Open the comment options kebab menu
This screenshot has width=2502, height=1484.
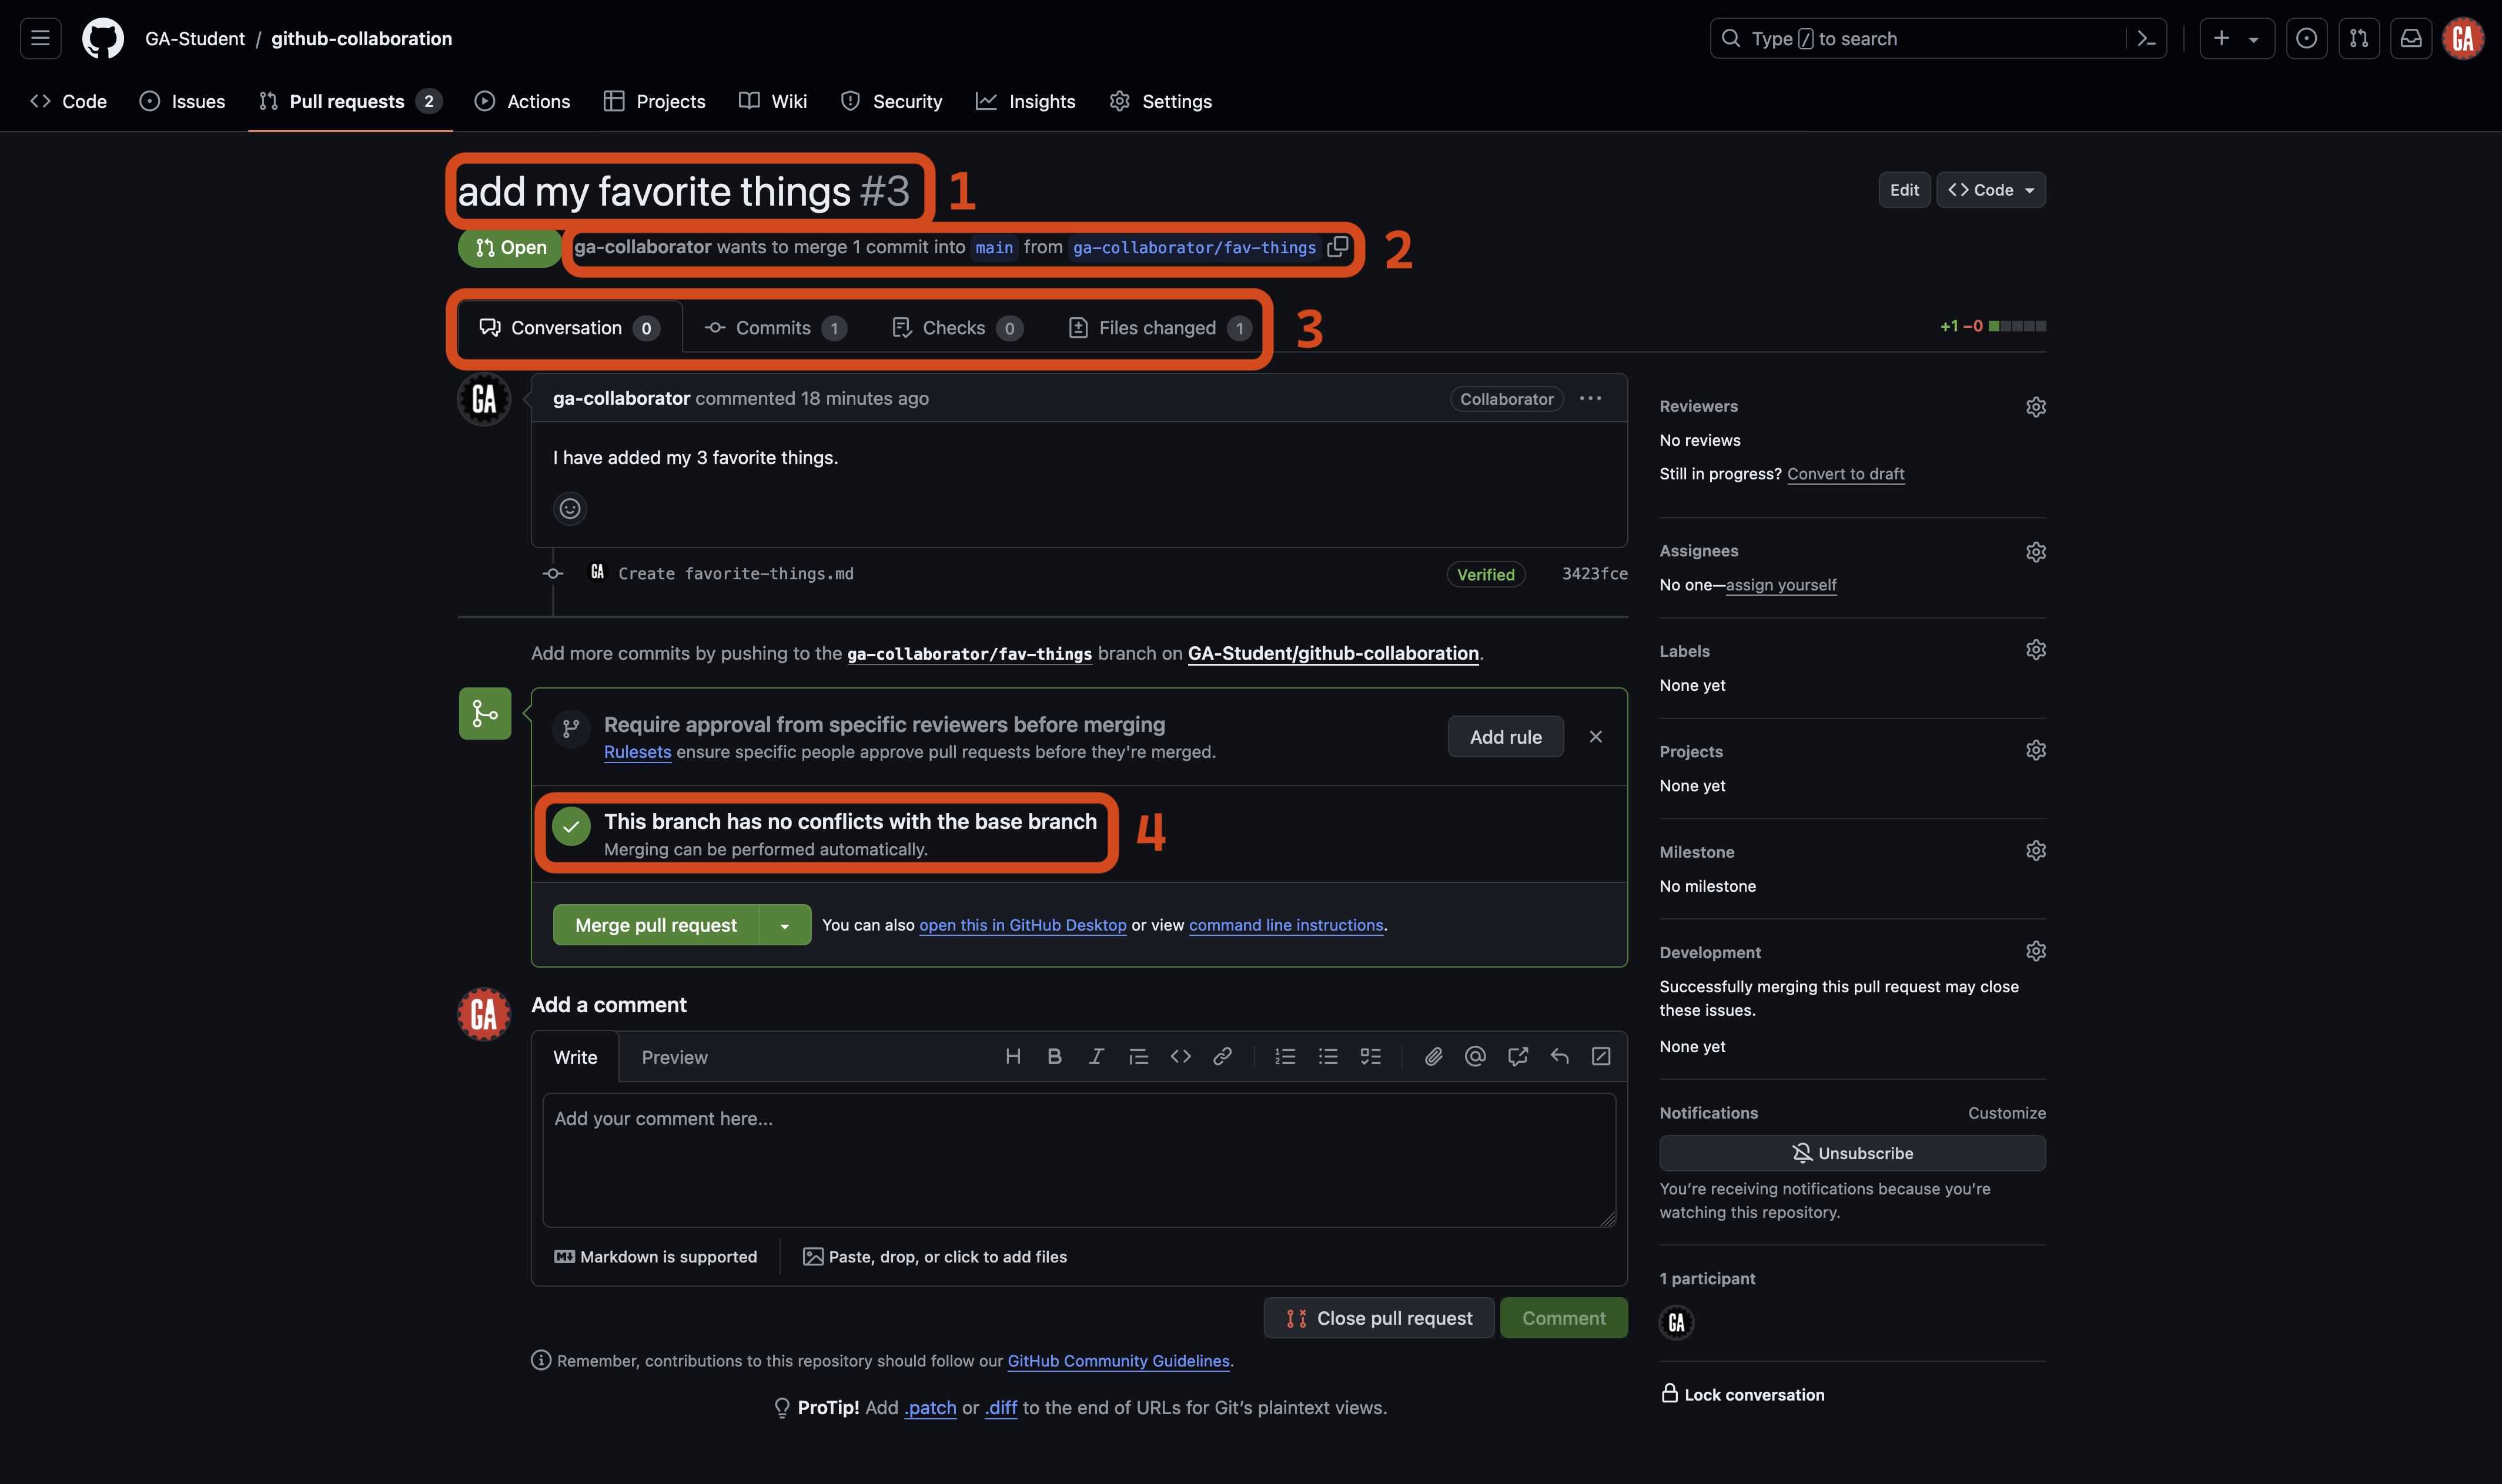coord(1590,398)
